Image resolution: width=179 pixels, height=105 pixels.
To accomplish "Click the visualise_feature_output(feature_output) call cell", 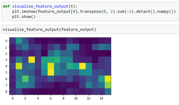I will click(90, 29).
